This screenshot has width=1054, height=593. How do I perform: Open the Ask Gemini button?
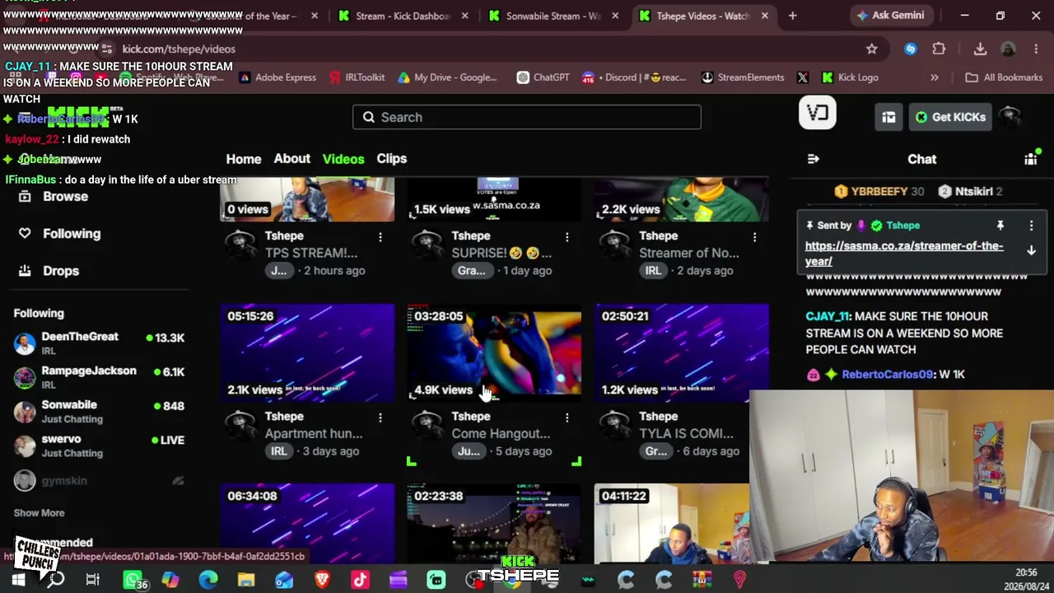[x=891, y=16]
